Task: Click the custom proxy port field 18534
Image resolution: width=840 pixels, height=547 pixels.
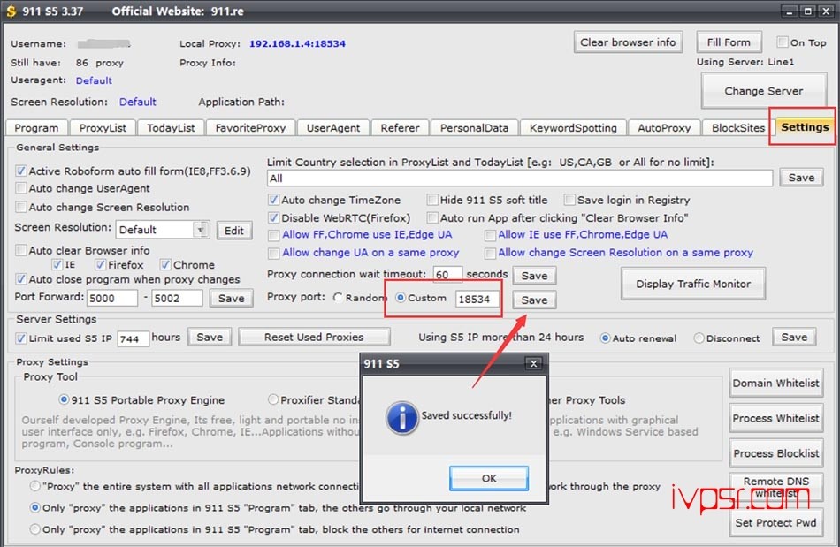Action: 477,299
